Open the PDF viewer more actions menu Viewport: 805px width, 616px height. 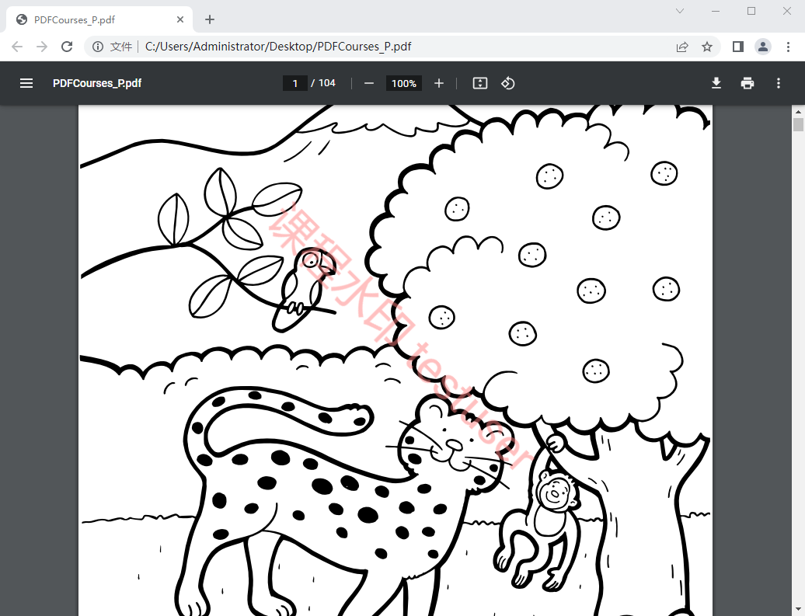779,83
